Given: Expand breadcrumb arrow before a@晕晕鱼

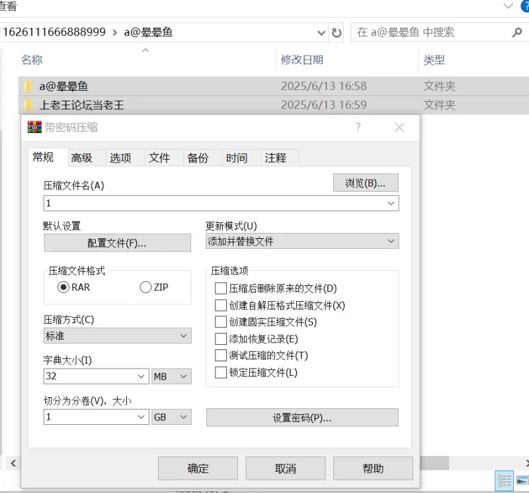Looking at the screenshot, I should [114, 32].
